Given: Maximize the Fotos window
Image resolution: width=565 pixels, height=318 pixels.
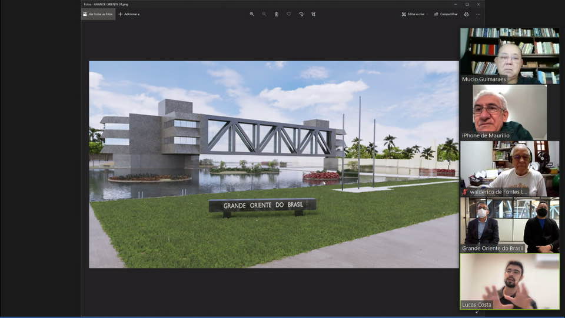Looking at the screenshot, I should 467,4.
